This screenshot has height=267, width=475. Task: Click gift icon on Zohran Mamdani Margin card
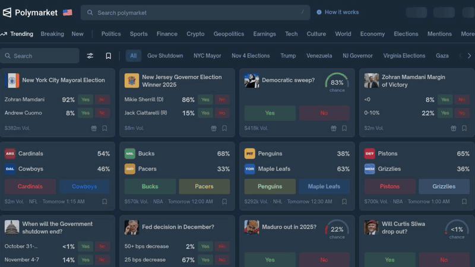point(454,128)
